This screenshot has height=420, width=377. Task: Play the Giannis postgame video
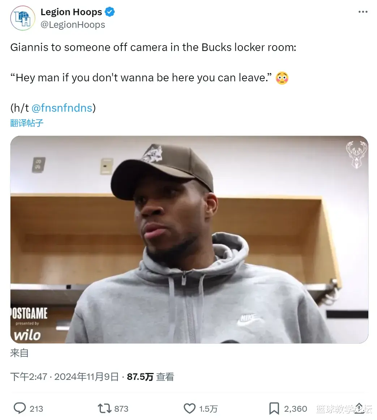click(189, 240)
